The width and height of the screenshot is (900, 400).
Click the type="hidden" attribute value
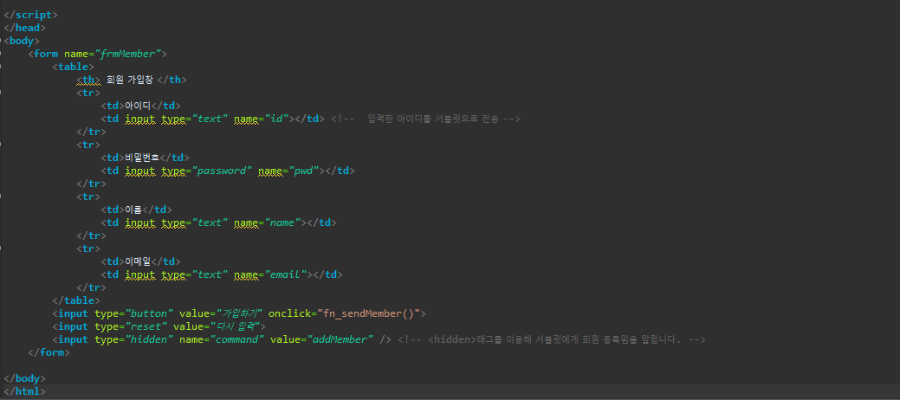149,339
